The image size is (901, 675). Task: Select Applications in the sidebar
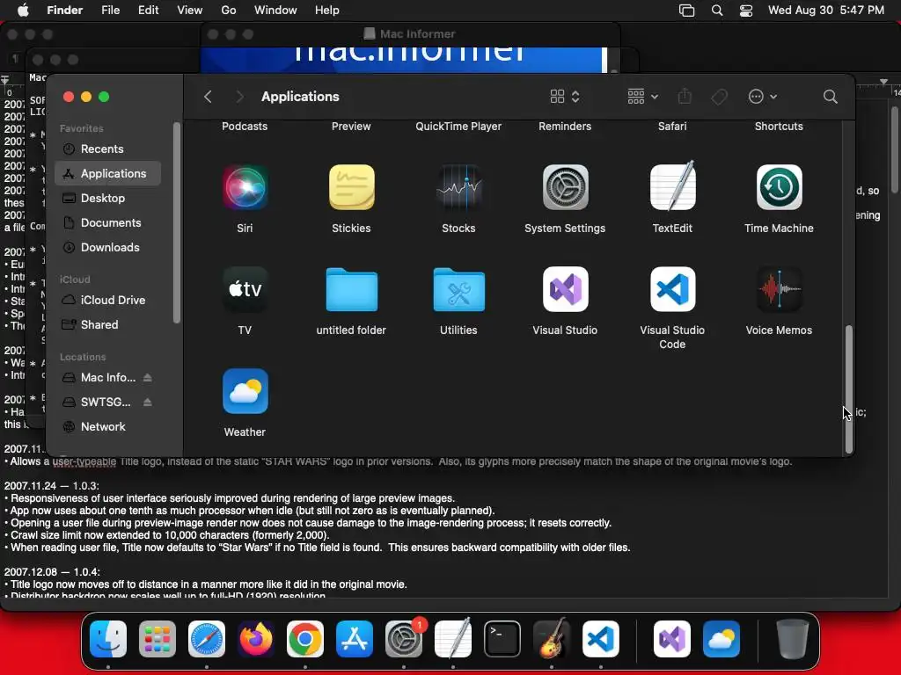click(x=108, y=173)
